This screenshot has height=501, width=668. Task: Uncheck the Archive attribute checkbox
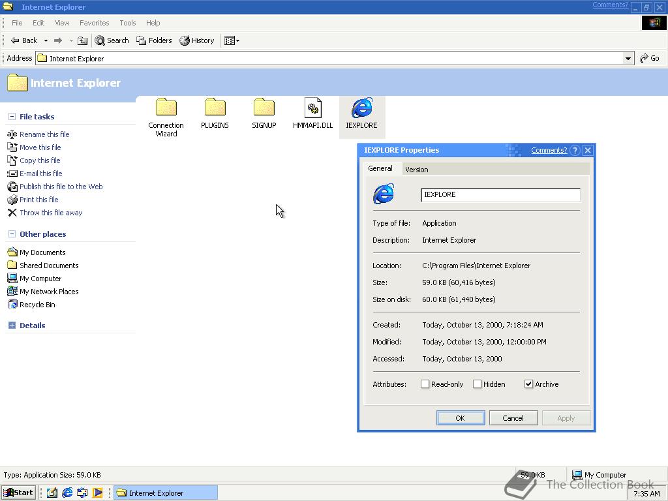(528, 384)
